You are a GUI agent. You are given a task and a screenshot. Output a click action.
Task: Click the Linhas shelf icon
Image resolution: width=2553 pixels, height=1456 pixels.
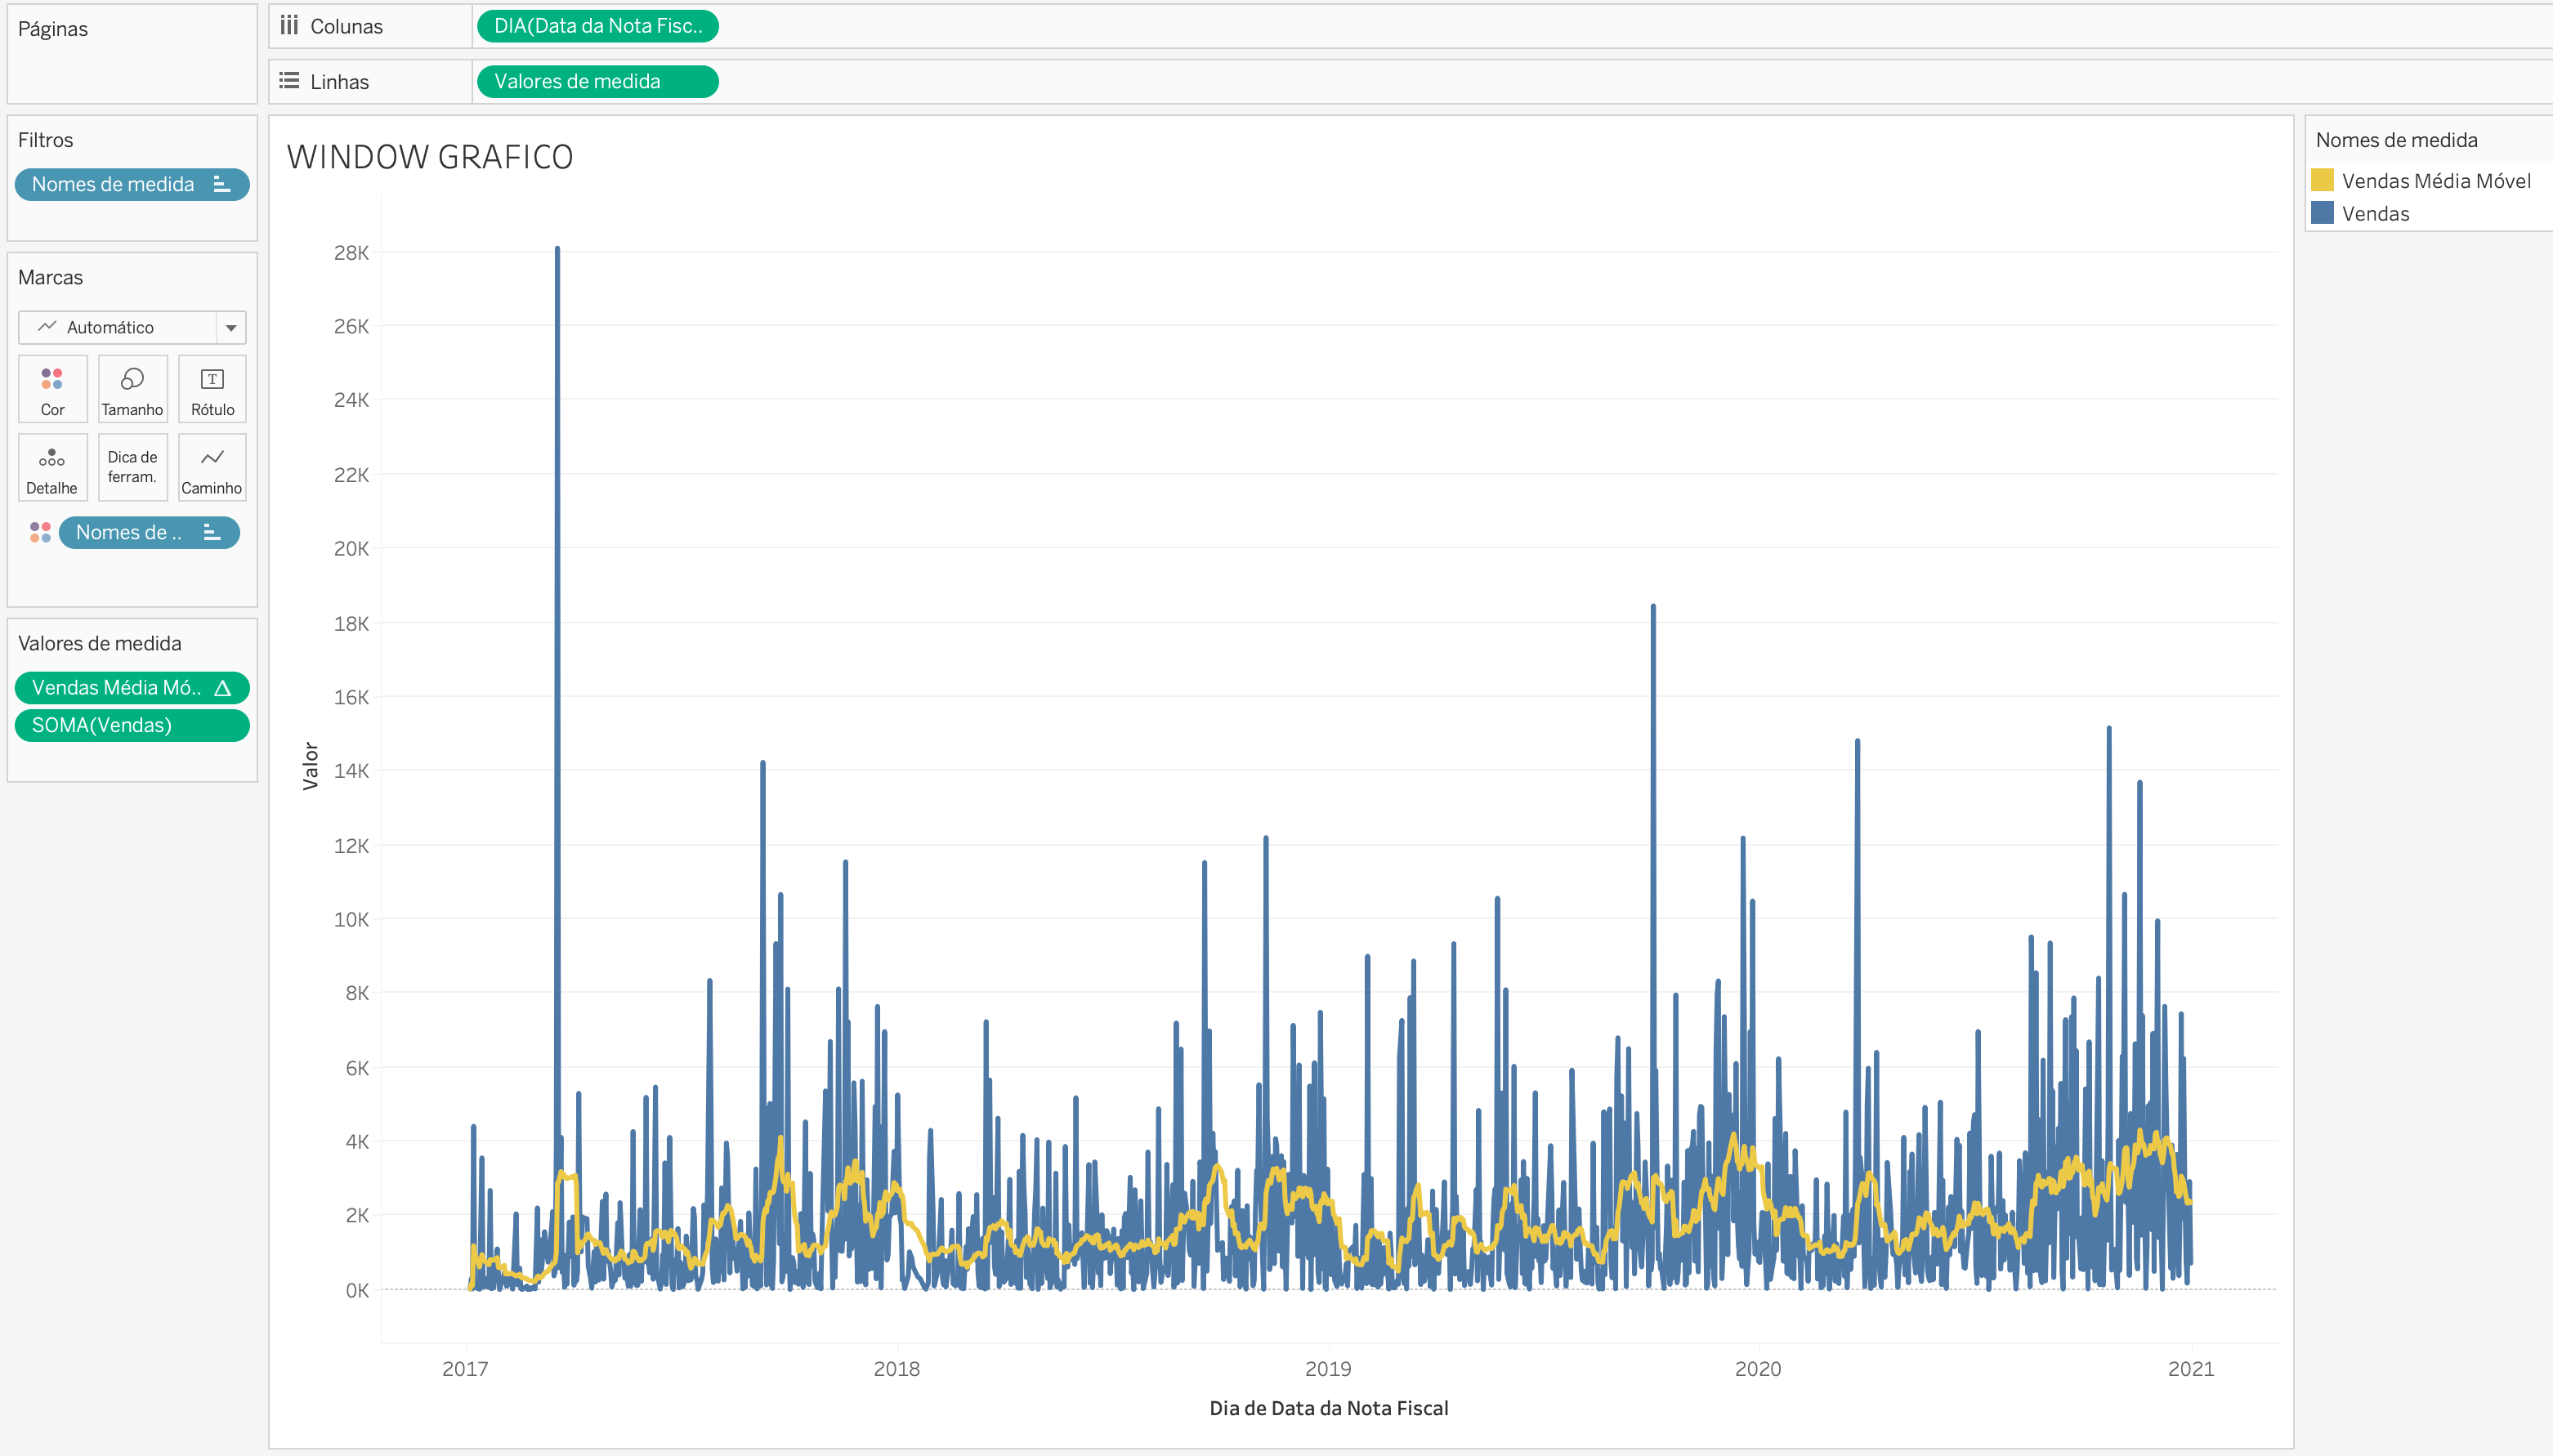coord(289,81)
